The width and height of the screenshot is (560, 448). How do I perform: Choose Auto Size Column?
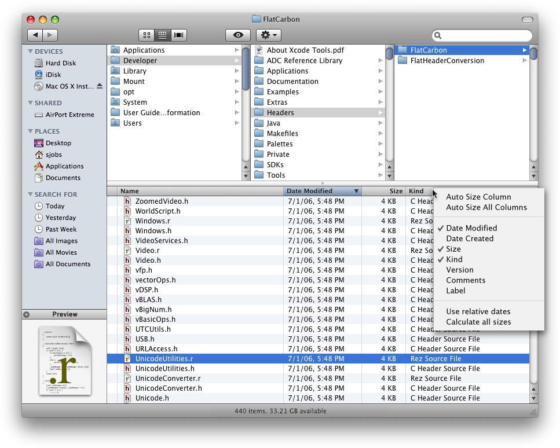(x=478, y=197)
